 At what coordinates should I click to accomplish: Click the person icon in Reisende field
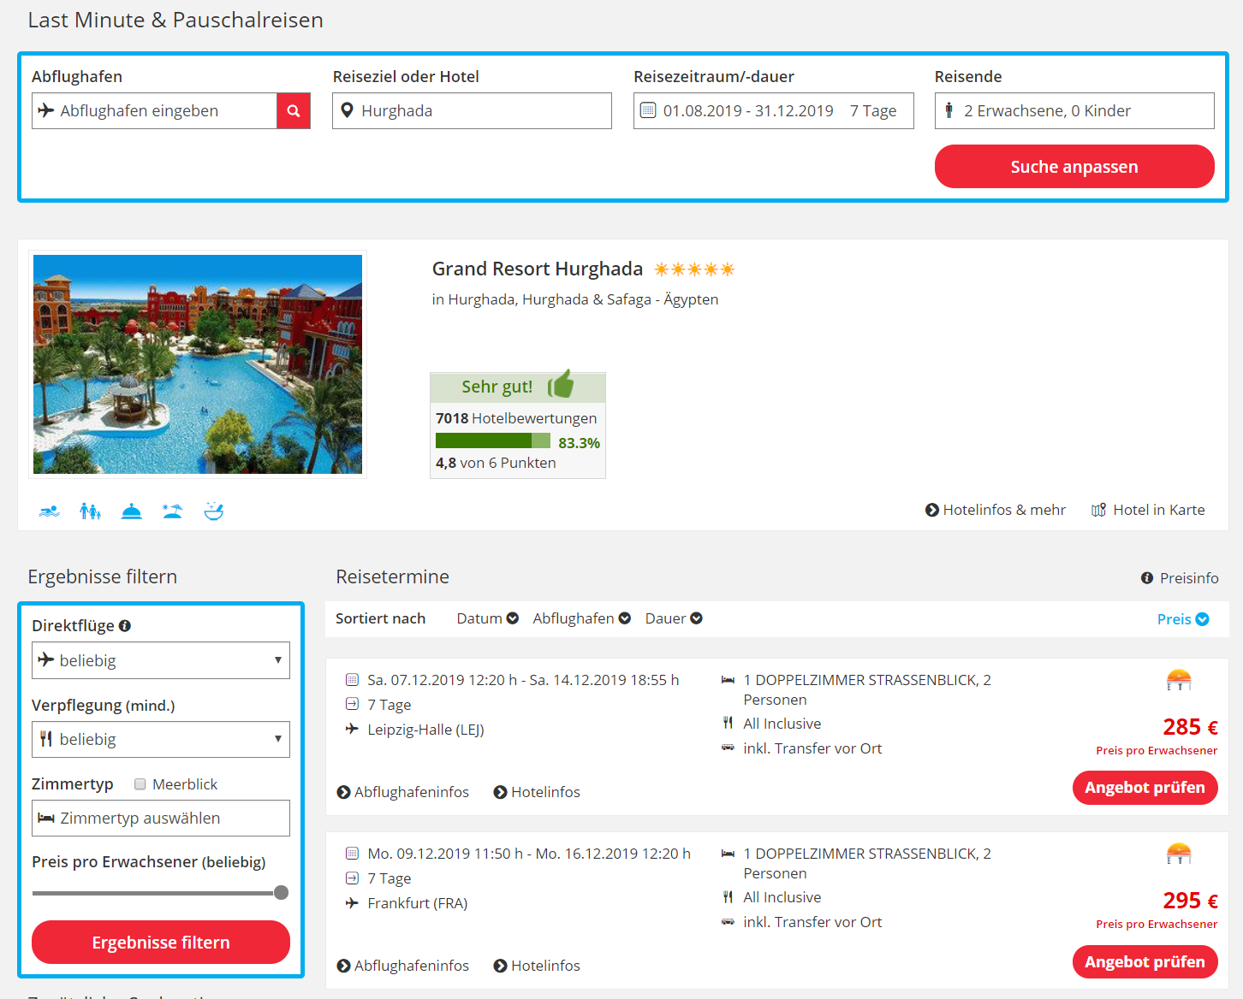coord(949,110)
